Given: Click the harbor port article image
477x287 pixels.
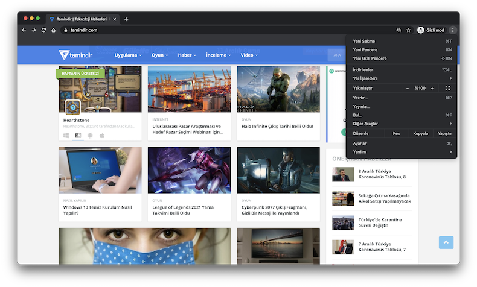Looking at the screenshot, I should (189, 89).
